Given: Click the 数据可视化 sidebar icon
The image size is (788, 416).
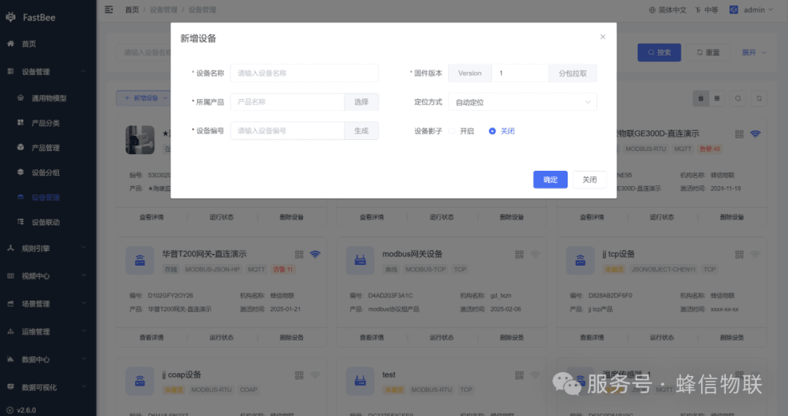Looking at the screenshot, I should [x=10, y=387].
